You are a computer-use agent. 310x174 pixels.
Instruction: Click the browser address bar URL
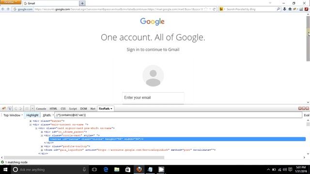point(119,9)
